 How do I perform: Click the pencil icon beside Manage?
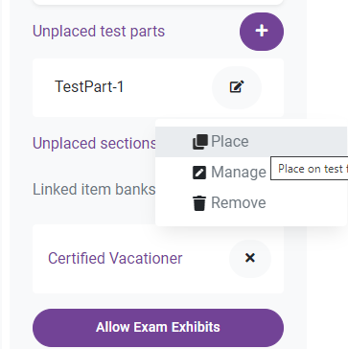pos(199,173)
